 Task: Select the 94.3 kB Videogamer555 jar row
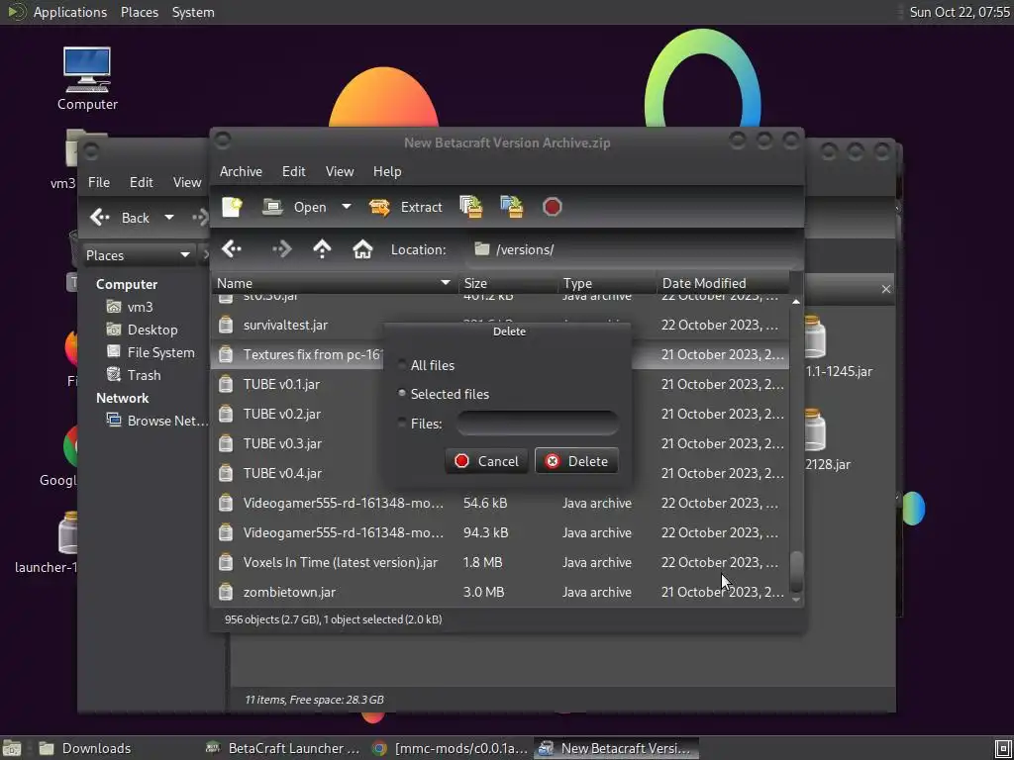(499, 532)
